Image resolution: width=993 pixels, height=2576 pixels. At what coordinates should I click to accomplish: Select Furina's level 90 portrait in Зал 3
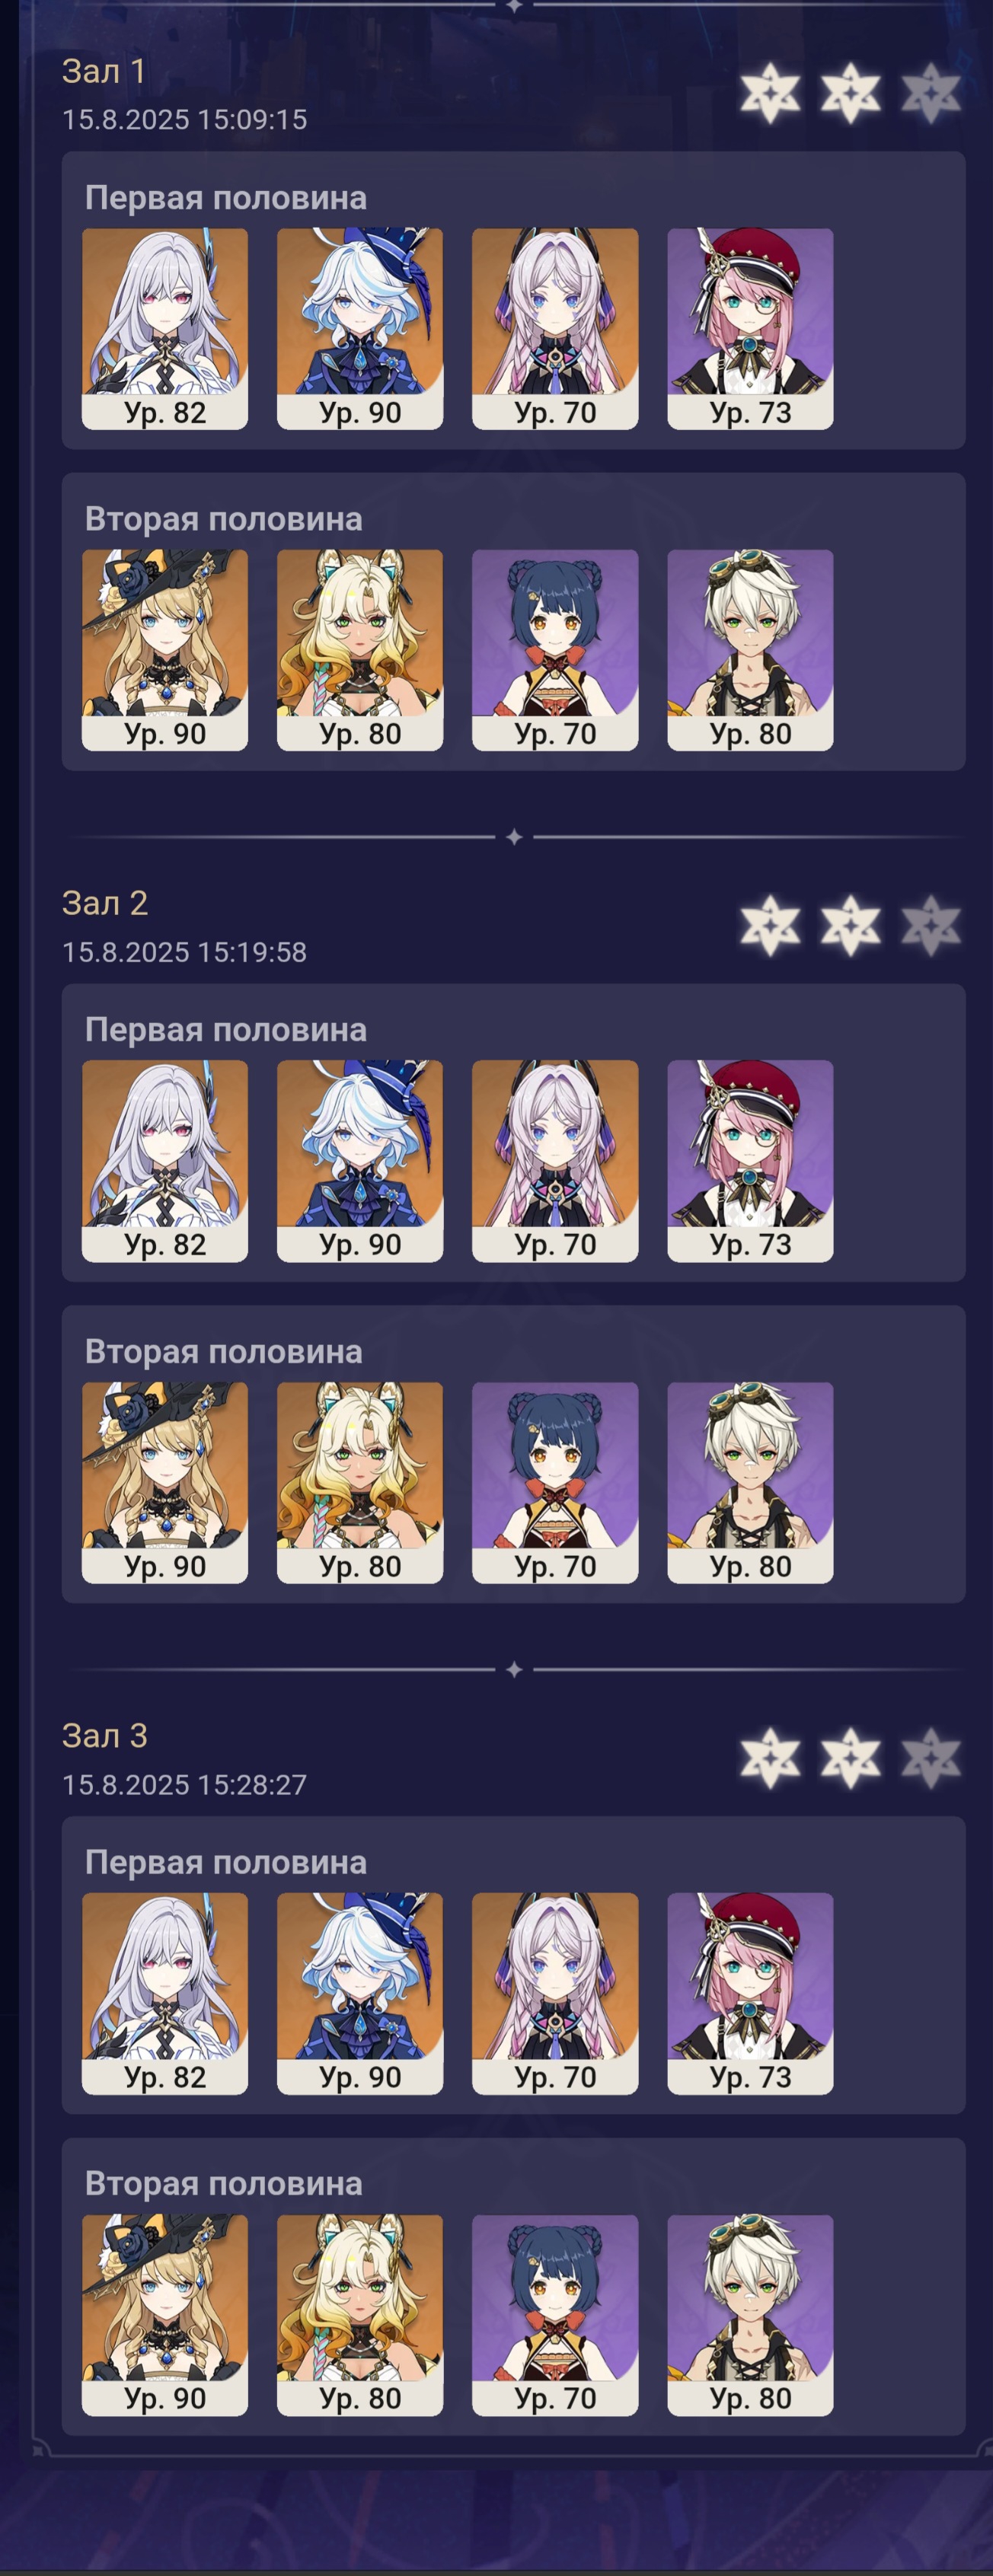pos(360,1994)
